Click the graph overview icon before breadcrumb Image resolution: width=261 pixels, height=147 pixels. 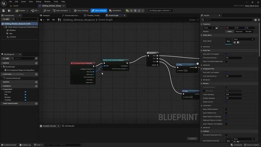(60, 20)
